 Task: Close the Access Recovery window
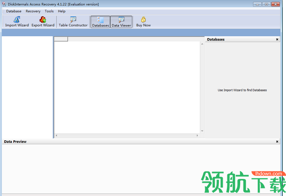coord(276,4)
